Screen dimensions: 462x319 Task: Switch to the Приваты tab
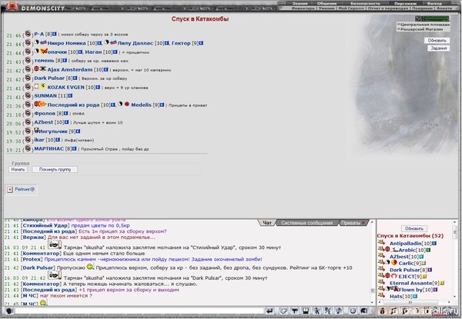click(350, 223)
